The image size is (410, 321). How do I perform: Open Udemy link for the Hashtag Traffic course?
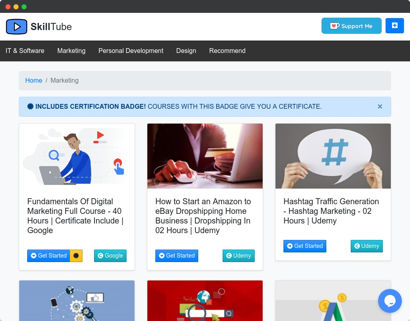[x=366, y=246]
